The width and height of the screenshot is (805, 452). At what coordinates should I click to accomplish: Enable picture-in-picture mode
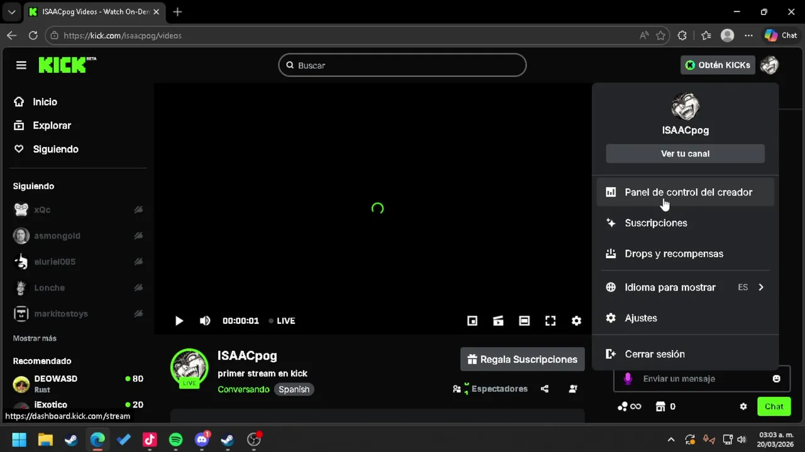tap(472, 321)
